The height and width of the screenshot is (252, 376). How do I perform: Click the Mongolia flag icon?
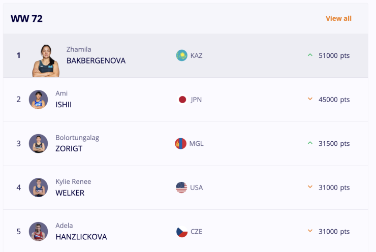coord(180,143)
